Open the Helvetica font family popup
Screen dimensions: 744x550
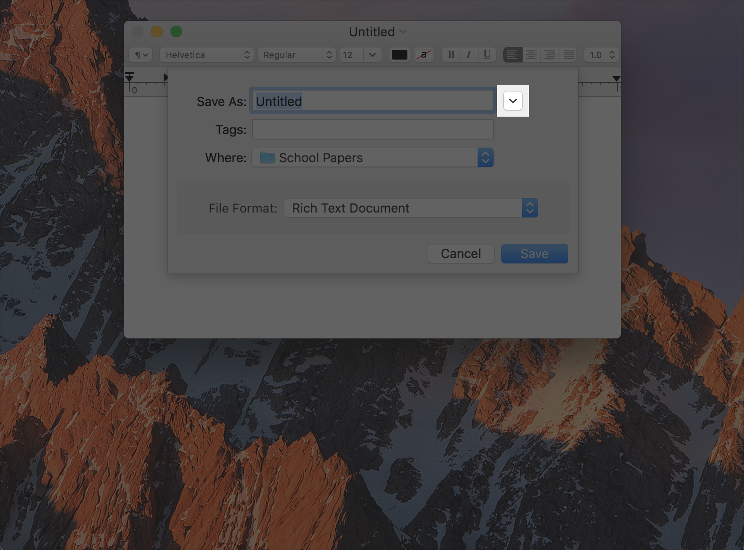pos(207,55)
